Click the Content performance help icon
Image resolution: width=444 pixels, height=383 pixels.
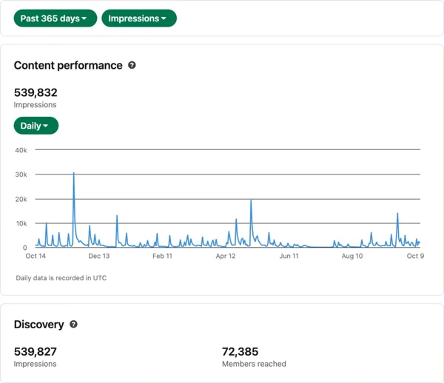pyautogui.click(x=132, y=65)
